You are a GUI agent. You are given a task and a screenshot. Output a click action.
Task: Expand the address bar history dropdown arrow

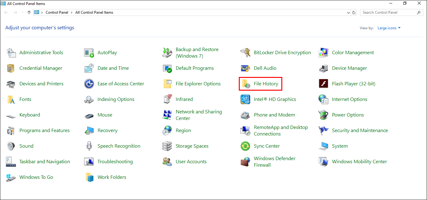349,13
